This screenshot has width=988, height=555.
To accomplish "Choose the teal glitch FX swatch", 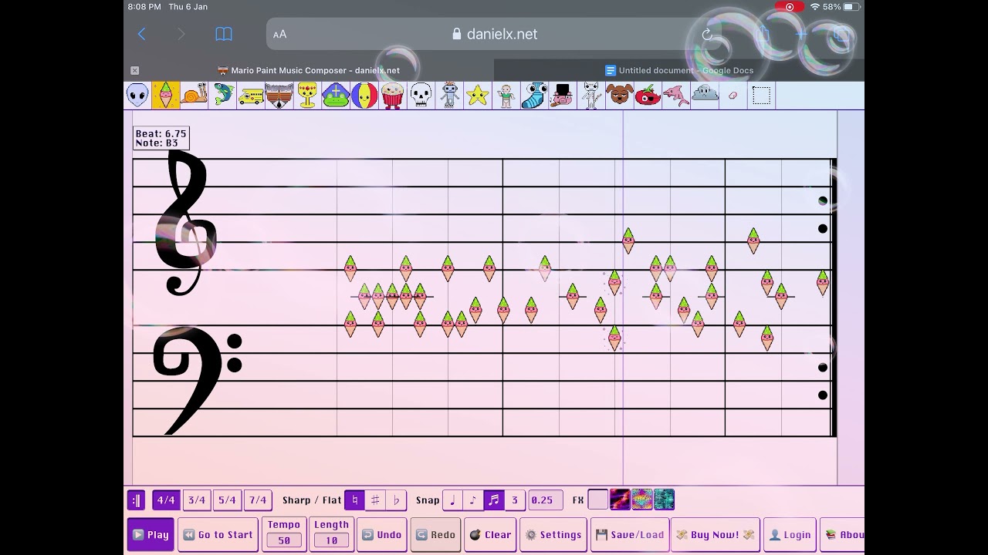I will [664, 500].
